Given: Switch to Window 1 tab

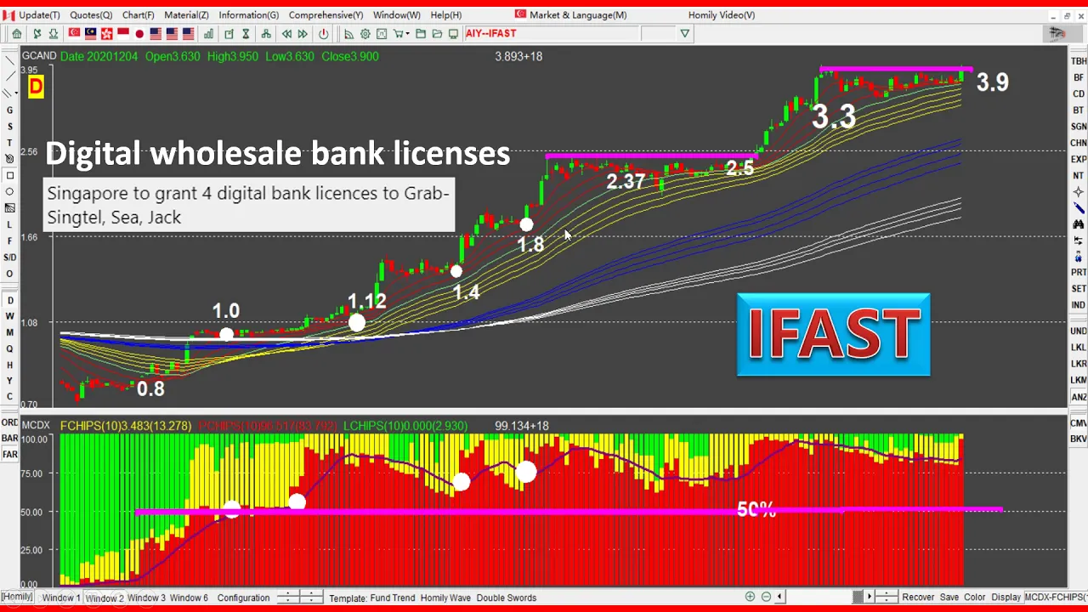Looking at the screenshot, I should pos(61,598).
